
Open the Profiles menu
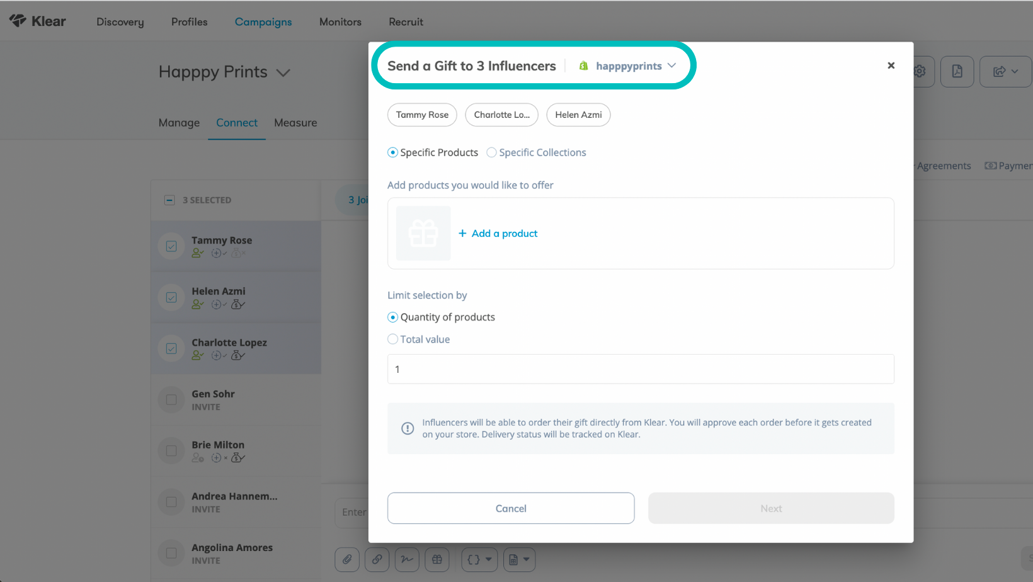(189, 22)
